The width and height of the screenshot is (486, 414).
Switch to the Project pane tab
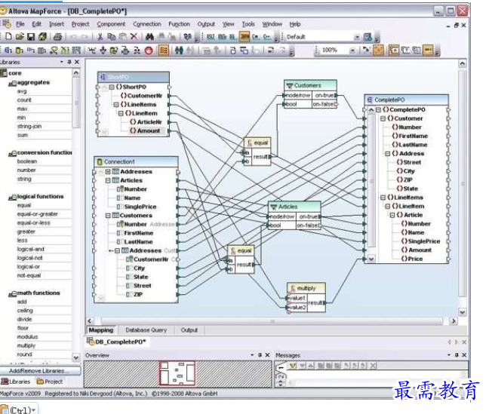(x=50, y=382)
